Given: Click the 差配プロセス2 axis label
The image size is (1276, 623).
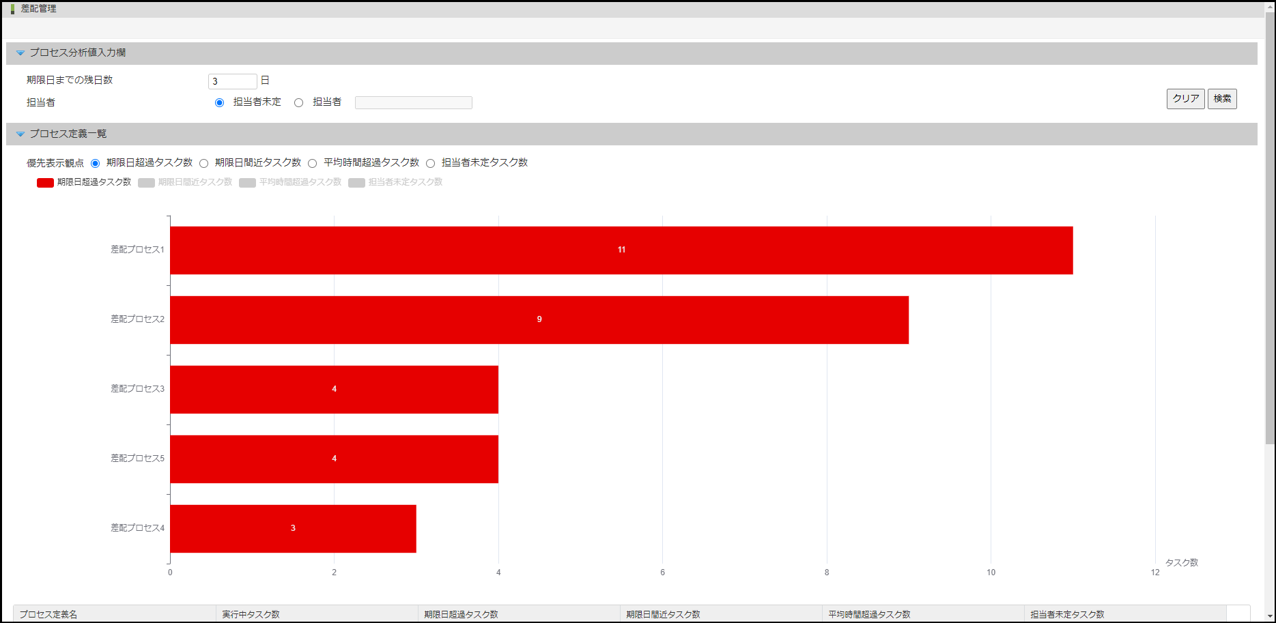Looking at the screenshot, I should pyautogui.click(x=137, y=319).
